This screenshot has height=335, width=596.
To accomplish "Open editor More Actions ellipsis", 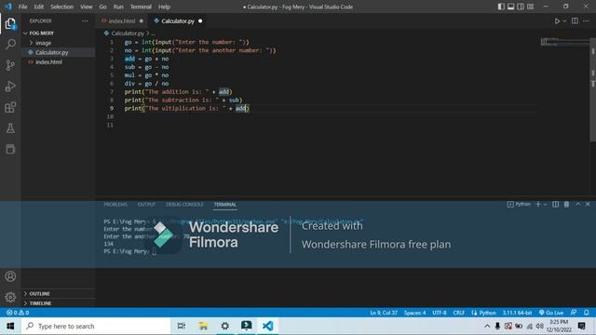I will coord(586,20).
